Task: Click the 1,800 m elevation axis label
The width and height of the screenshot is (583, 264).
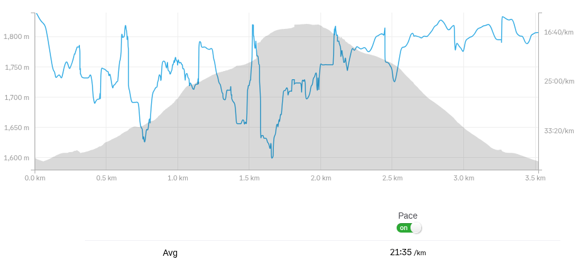Action: 16,37
